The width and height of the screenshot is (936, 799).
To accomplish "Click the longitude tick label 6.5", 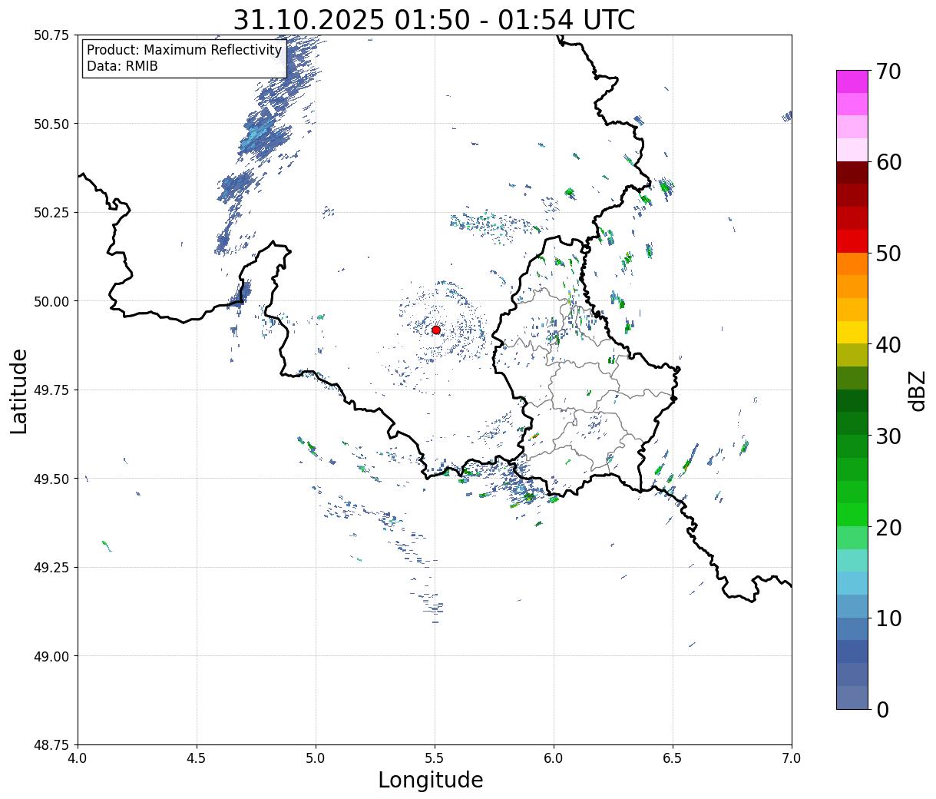I will [673, 758].
